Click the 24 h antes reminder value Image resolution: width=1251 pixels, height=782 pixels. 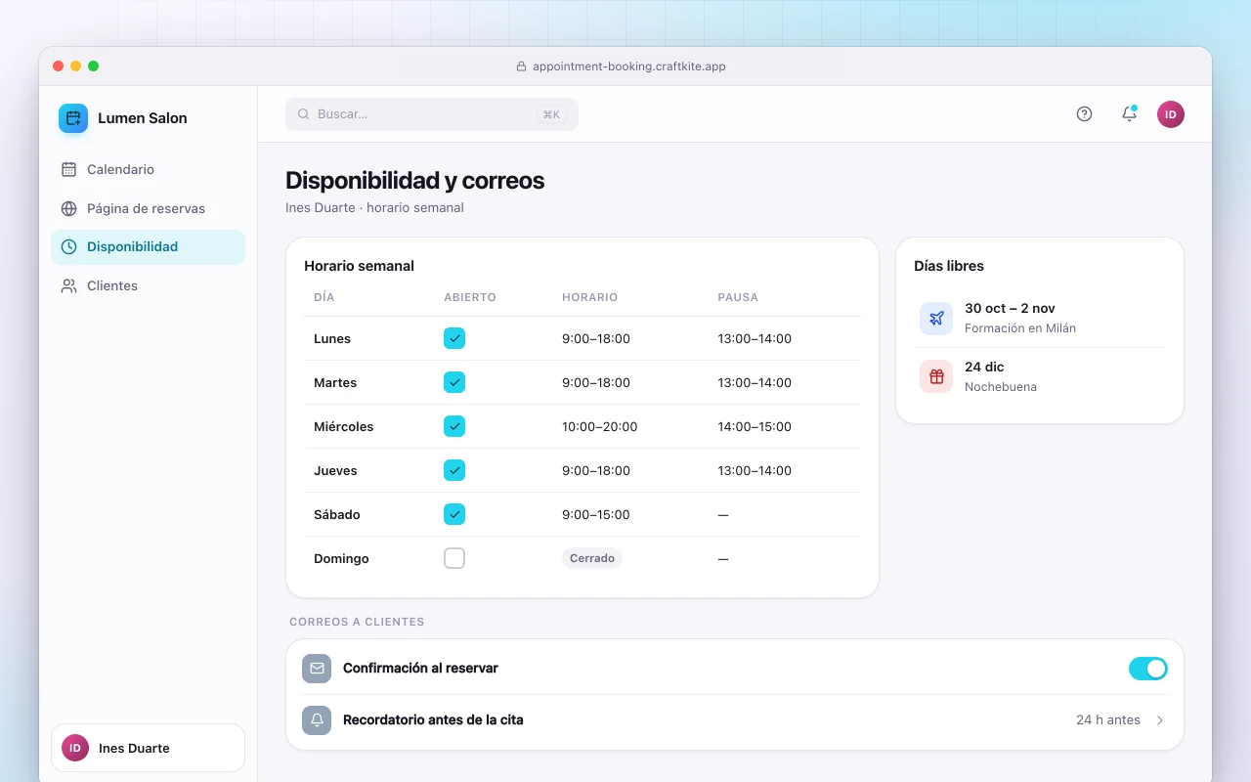click(x=1108, y=720)
